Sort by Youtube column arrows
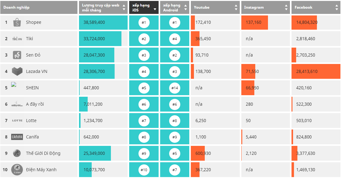Screen dimensions: 342x178 point(236,7)
